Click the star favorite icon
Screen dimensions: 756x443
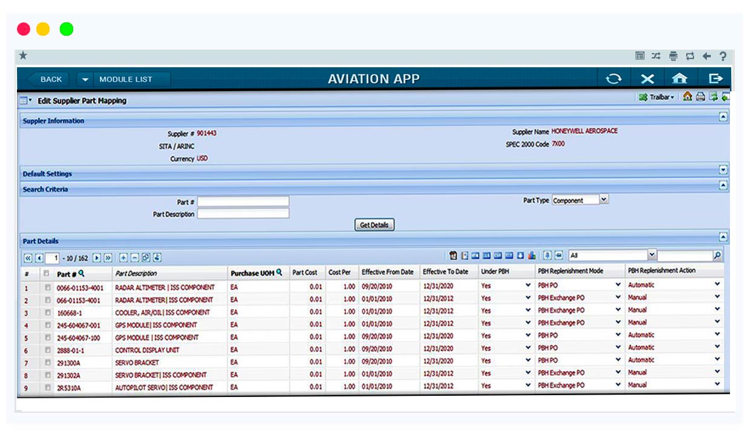(x=23, y=56)
